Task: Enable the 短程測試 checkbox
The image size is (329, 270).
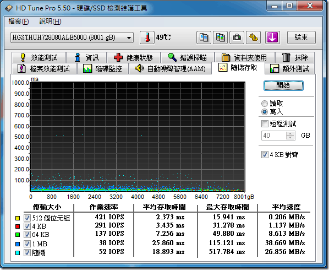Action: [x=265, y=124]
